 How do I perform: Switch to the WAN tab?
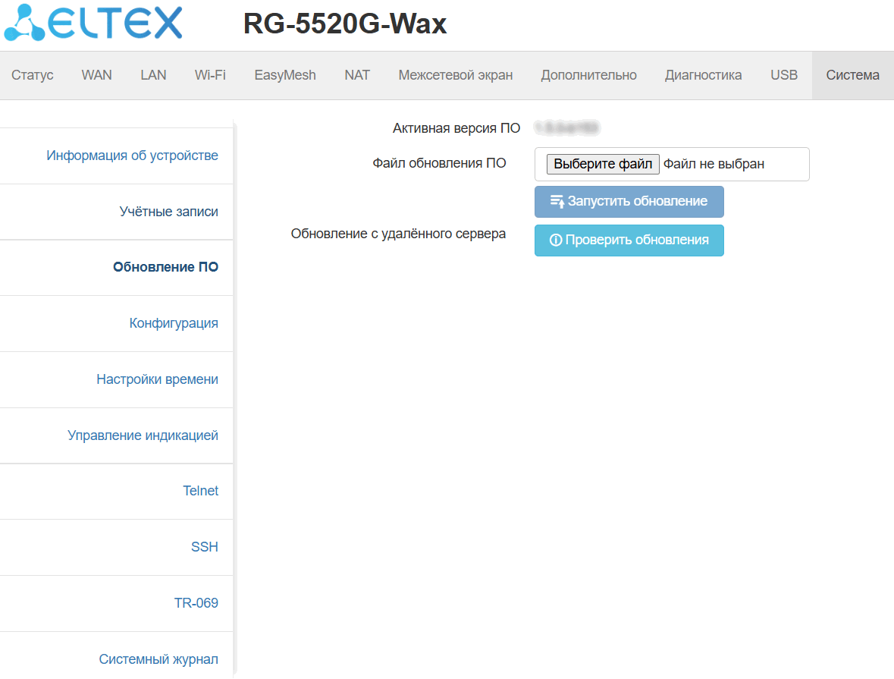coord(97,75)
